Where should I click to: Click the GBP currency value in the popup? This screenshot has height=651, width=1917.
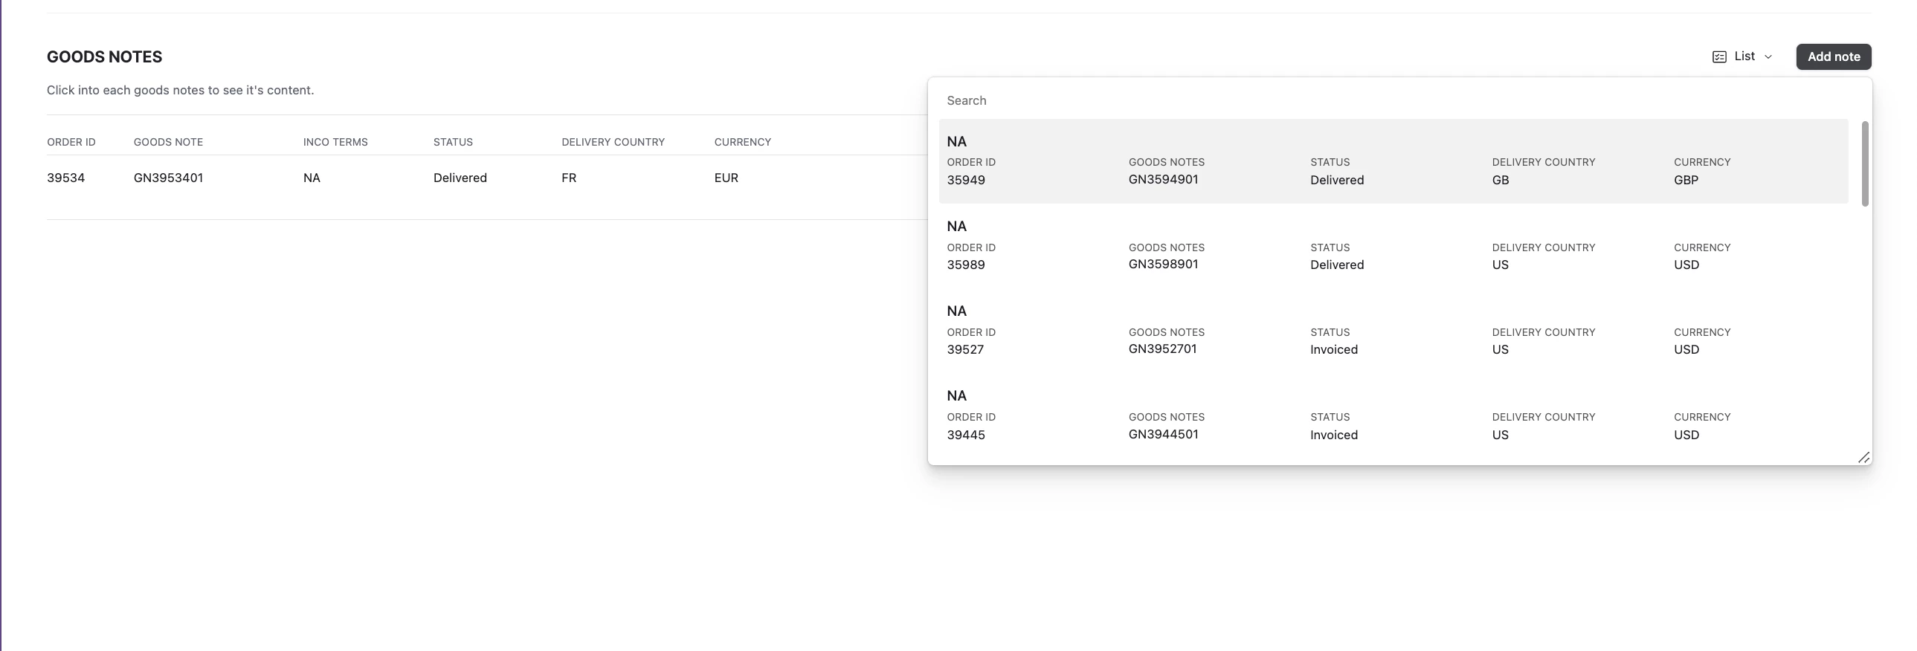coord(1686,180)
